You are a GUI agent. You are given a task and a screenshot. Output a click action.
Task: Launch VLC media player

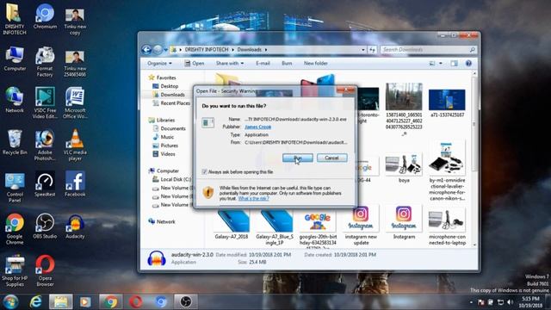pos(75,146)
